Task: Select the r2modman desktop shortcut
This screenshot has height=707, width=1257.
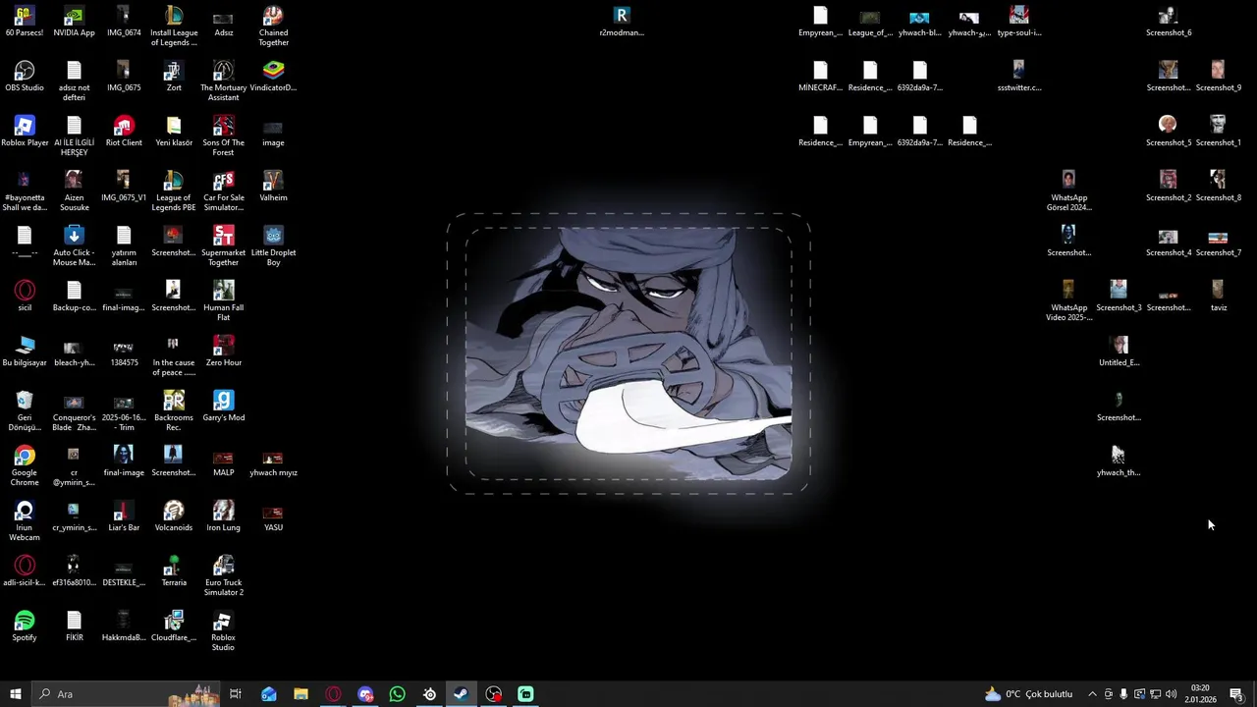Action: coord(622,22)
